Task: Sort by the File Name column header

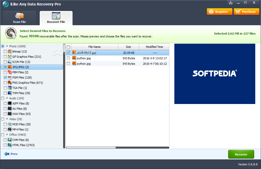Action: (x=94, y=47)
